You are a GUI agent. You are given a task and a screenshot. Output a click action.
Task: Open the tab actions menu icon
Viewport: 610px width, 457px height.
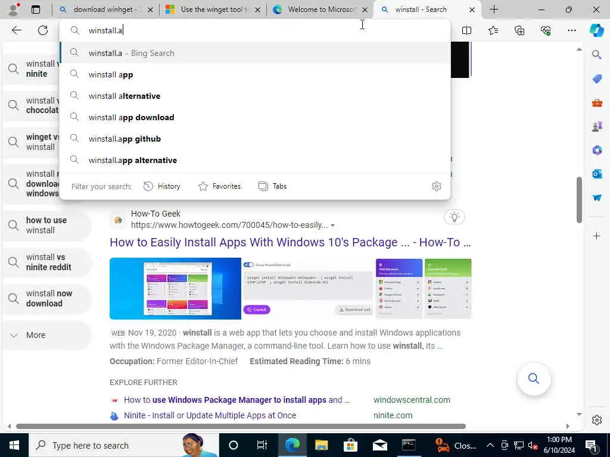[36, 10]
